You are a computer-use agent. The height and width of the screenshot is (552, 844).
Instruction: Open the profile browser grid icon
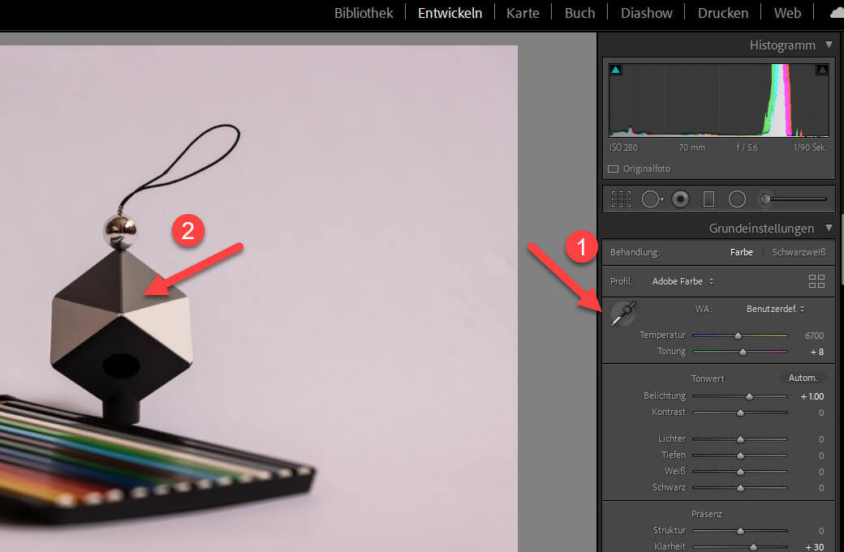coord(816,281)
